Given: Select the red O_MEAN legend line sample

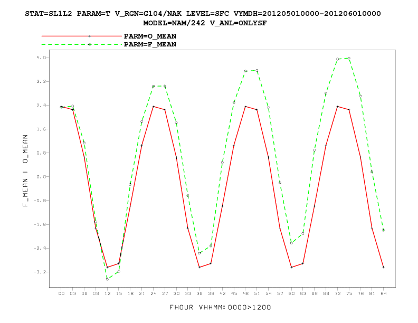Looking at the screenshot, I should pyautogui.click(x=82, y=36).
